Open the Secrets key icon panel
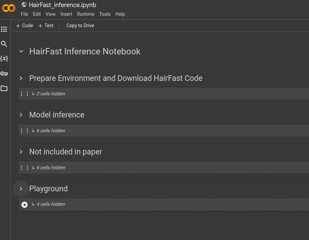 [x=4, y=74]
